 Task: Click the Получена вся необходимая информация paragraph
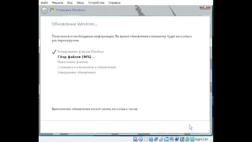coord(122,38)
